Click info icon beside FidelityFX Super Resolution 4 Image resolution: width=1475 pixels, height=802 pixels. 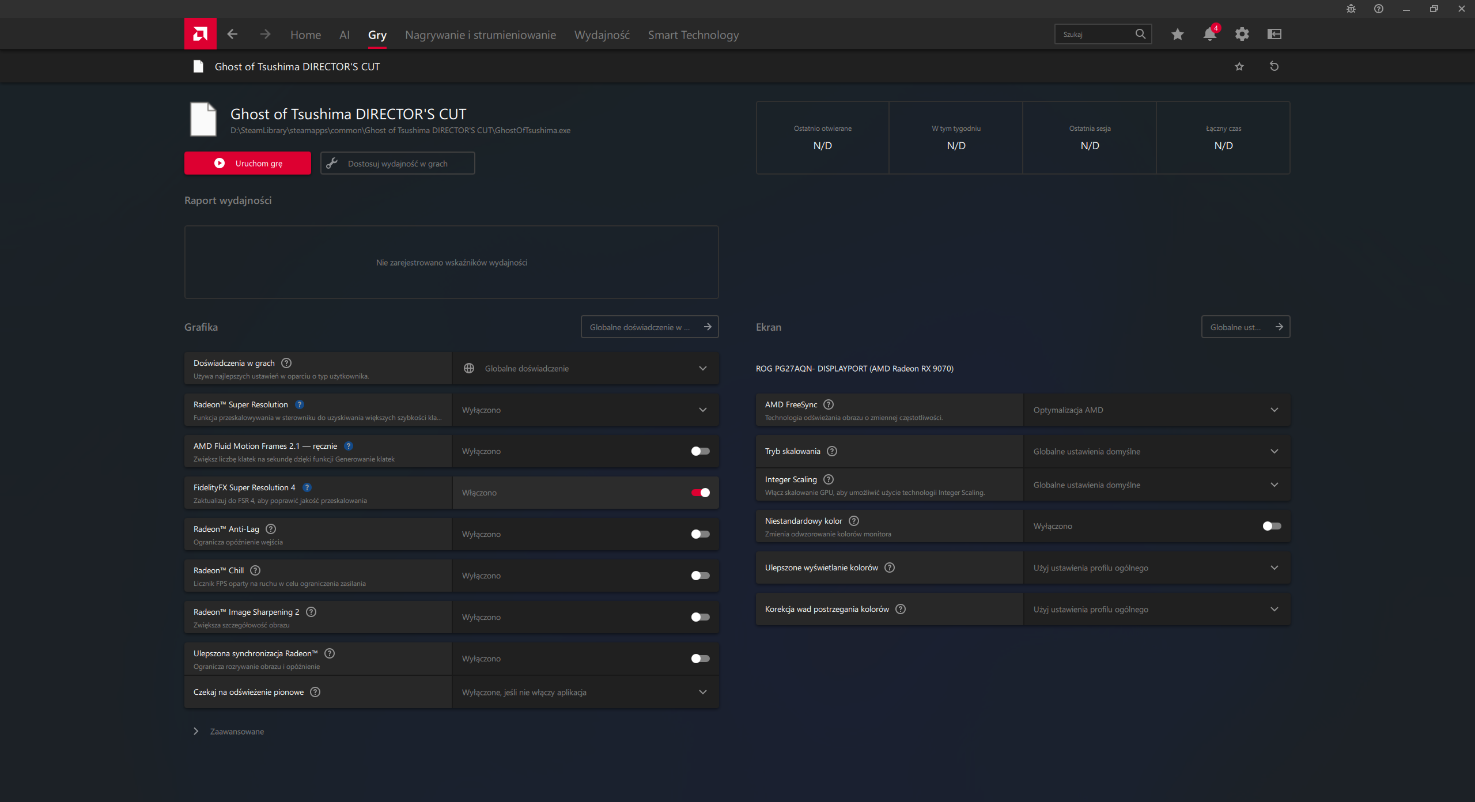coord(307,487)
